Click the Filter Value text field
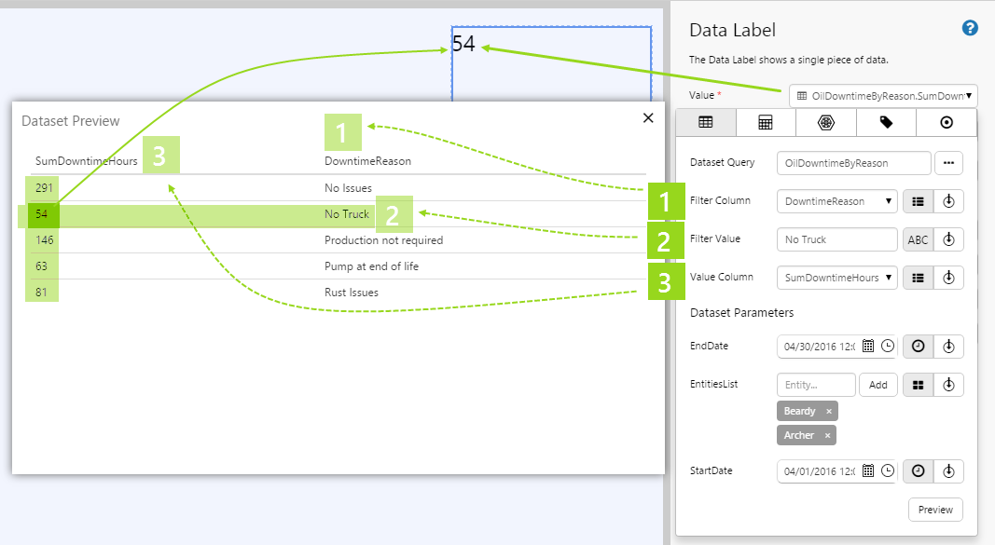The width and height of the screenshot is (995, 545). click(836, 239)
